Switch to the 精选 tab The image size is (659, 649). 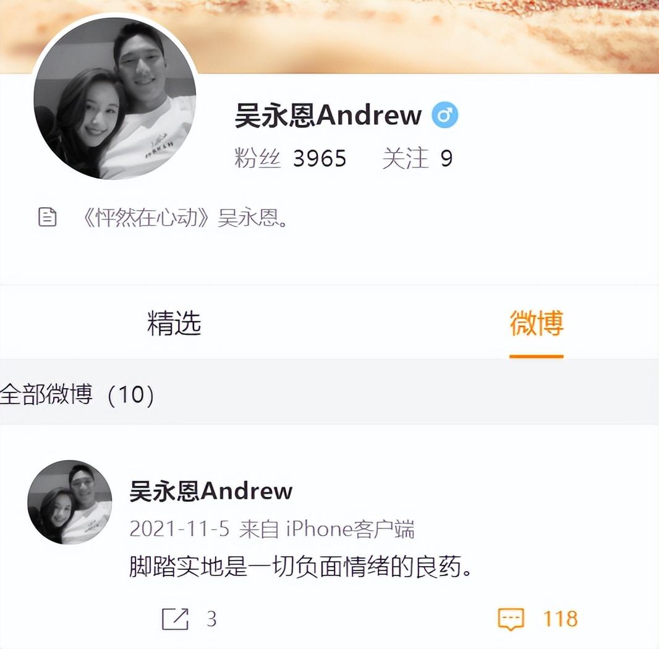click(174, 323)
